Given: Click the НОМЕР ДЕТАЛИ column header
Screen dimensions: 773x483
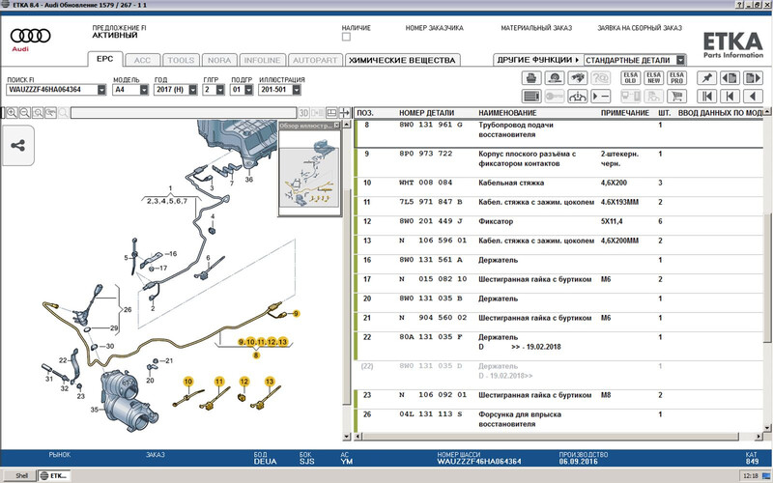Looking at the screenshot, I should [x=426, y=113].
